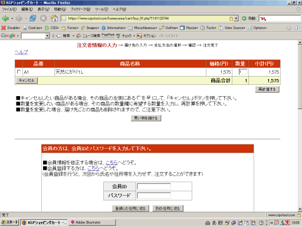
Task: Open Web Developer Cookies menu
Action: click(32, 28)
